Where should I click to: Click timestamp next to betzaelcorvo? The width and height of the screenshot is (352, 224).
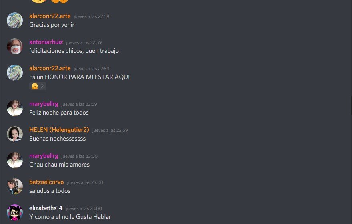click(x=85, y=183)
